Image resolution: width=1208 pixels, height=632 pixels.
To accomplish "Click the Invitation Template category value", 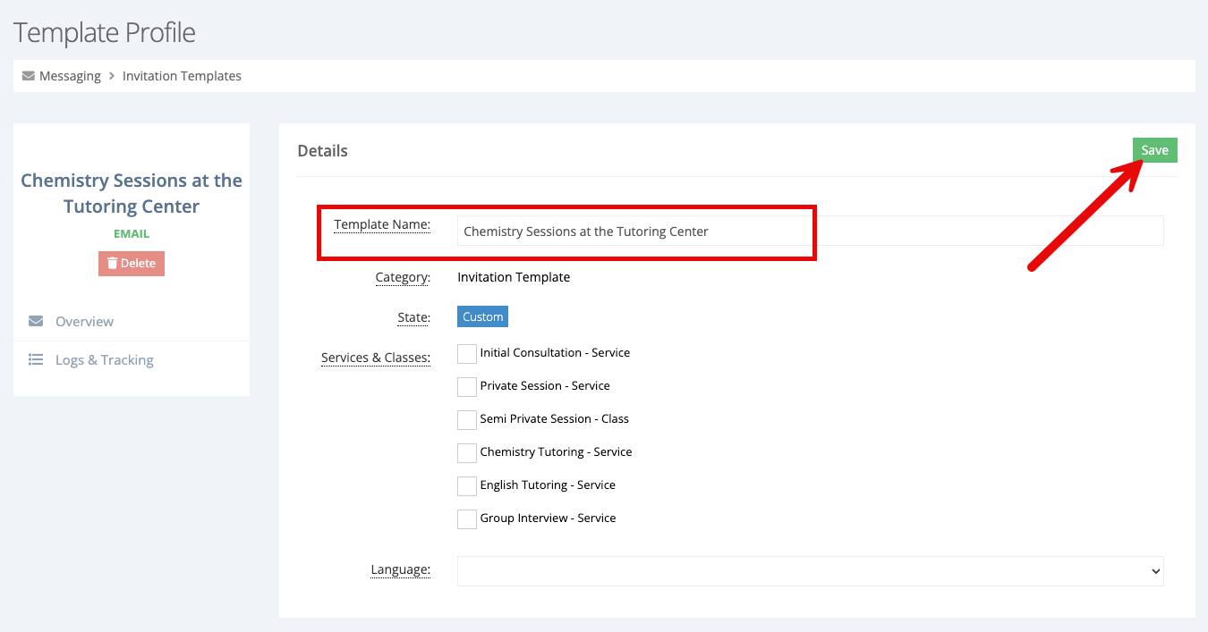I will click(x=514, y=277).
